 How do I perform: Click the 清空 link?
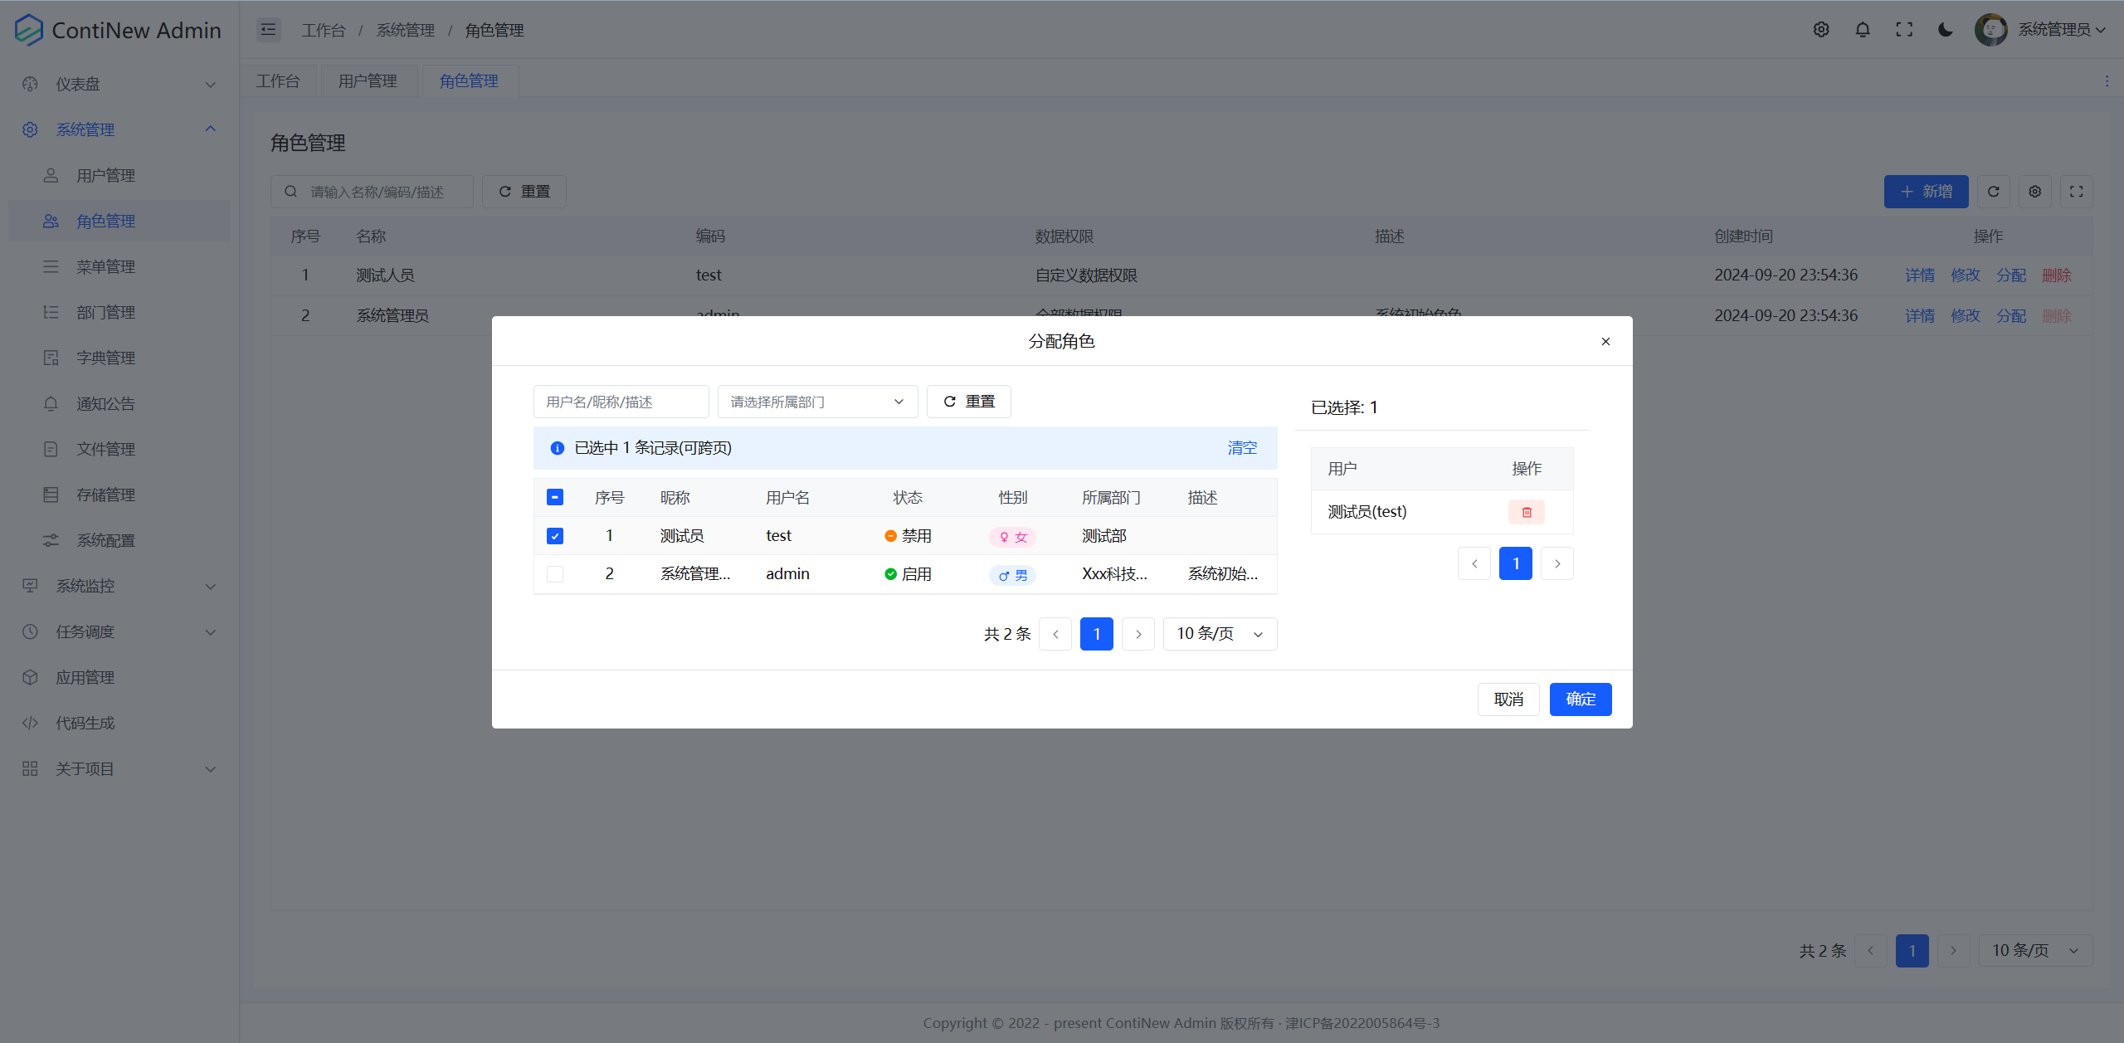(x=1241, y=448)
